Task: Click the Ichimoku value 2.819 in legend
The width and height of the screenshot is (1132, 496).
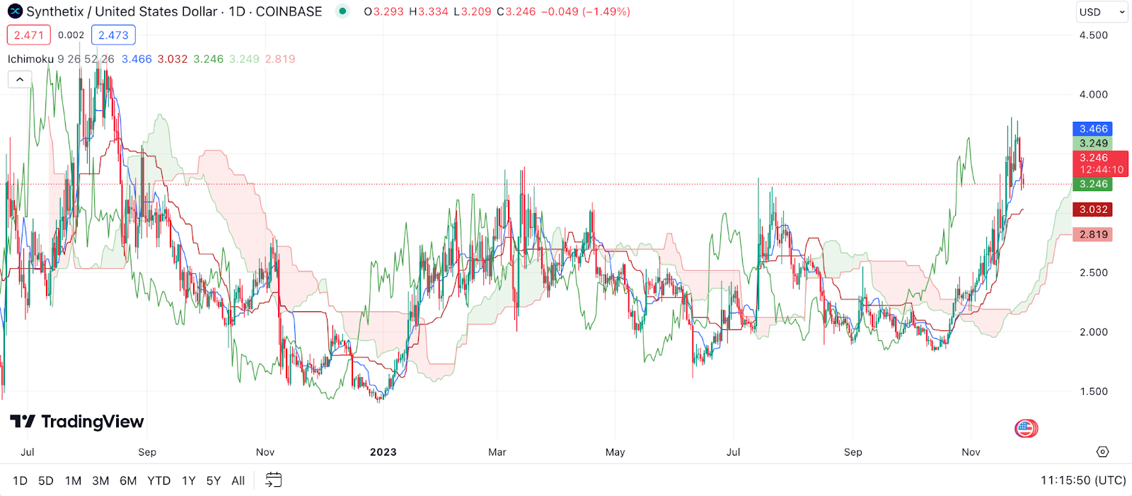Action: (x=280, y=59)
